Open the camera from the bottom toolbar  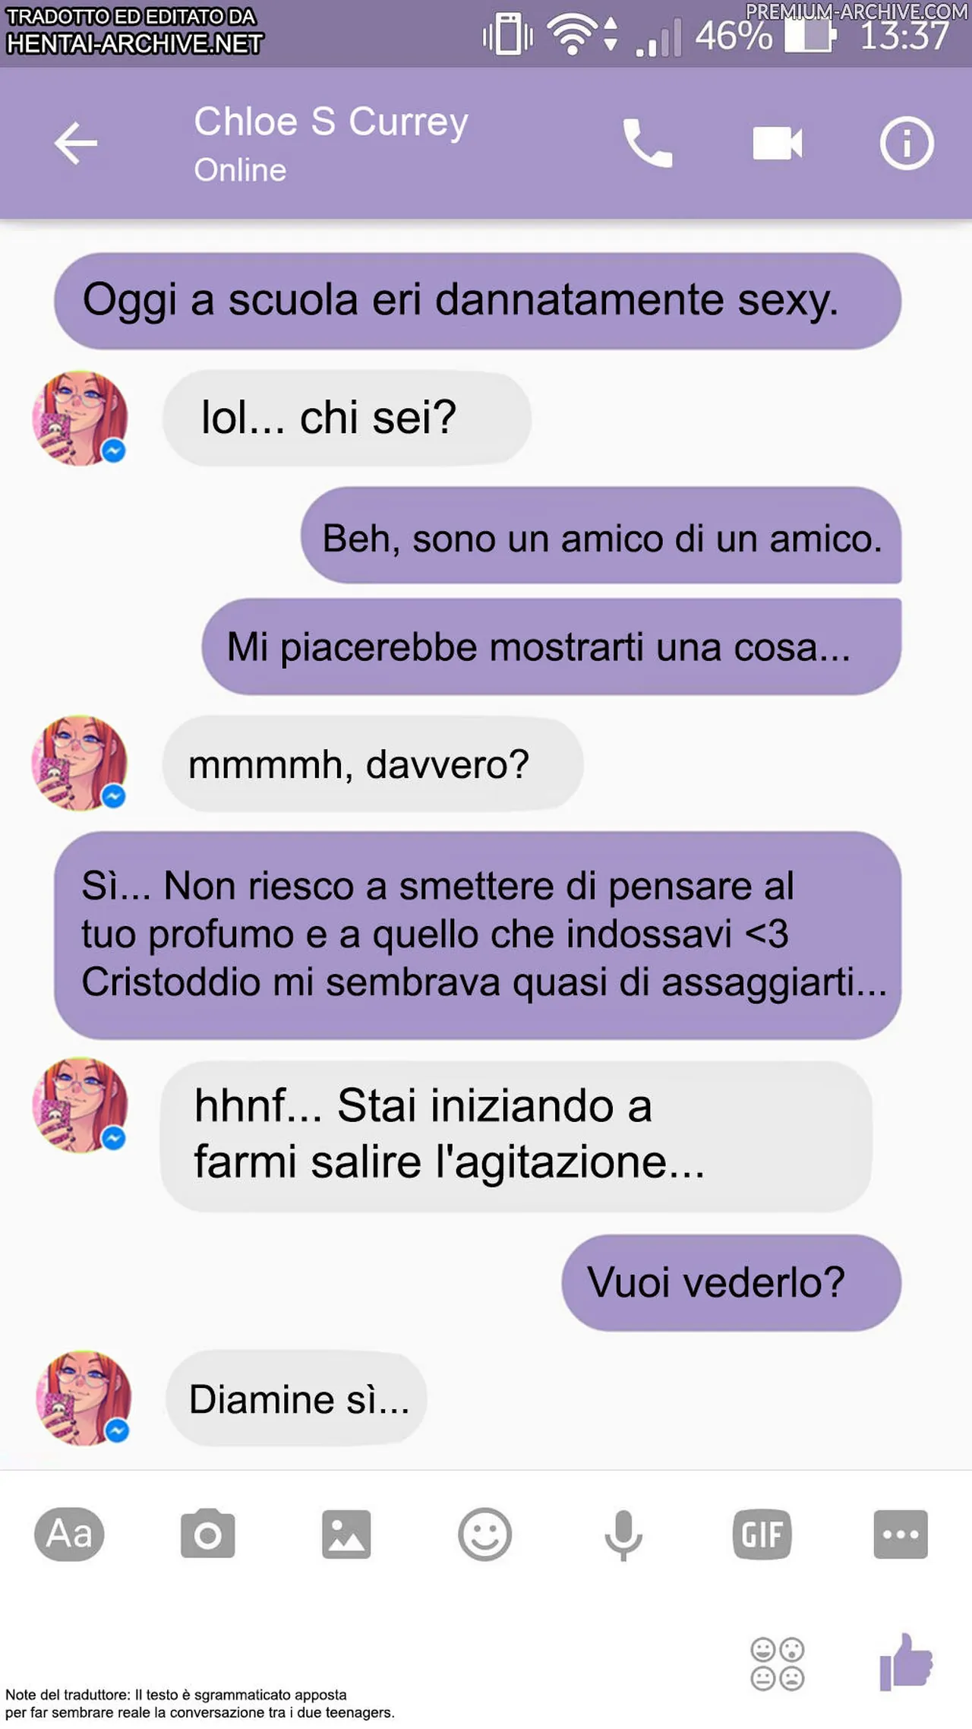(207, 1534)
